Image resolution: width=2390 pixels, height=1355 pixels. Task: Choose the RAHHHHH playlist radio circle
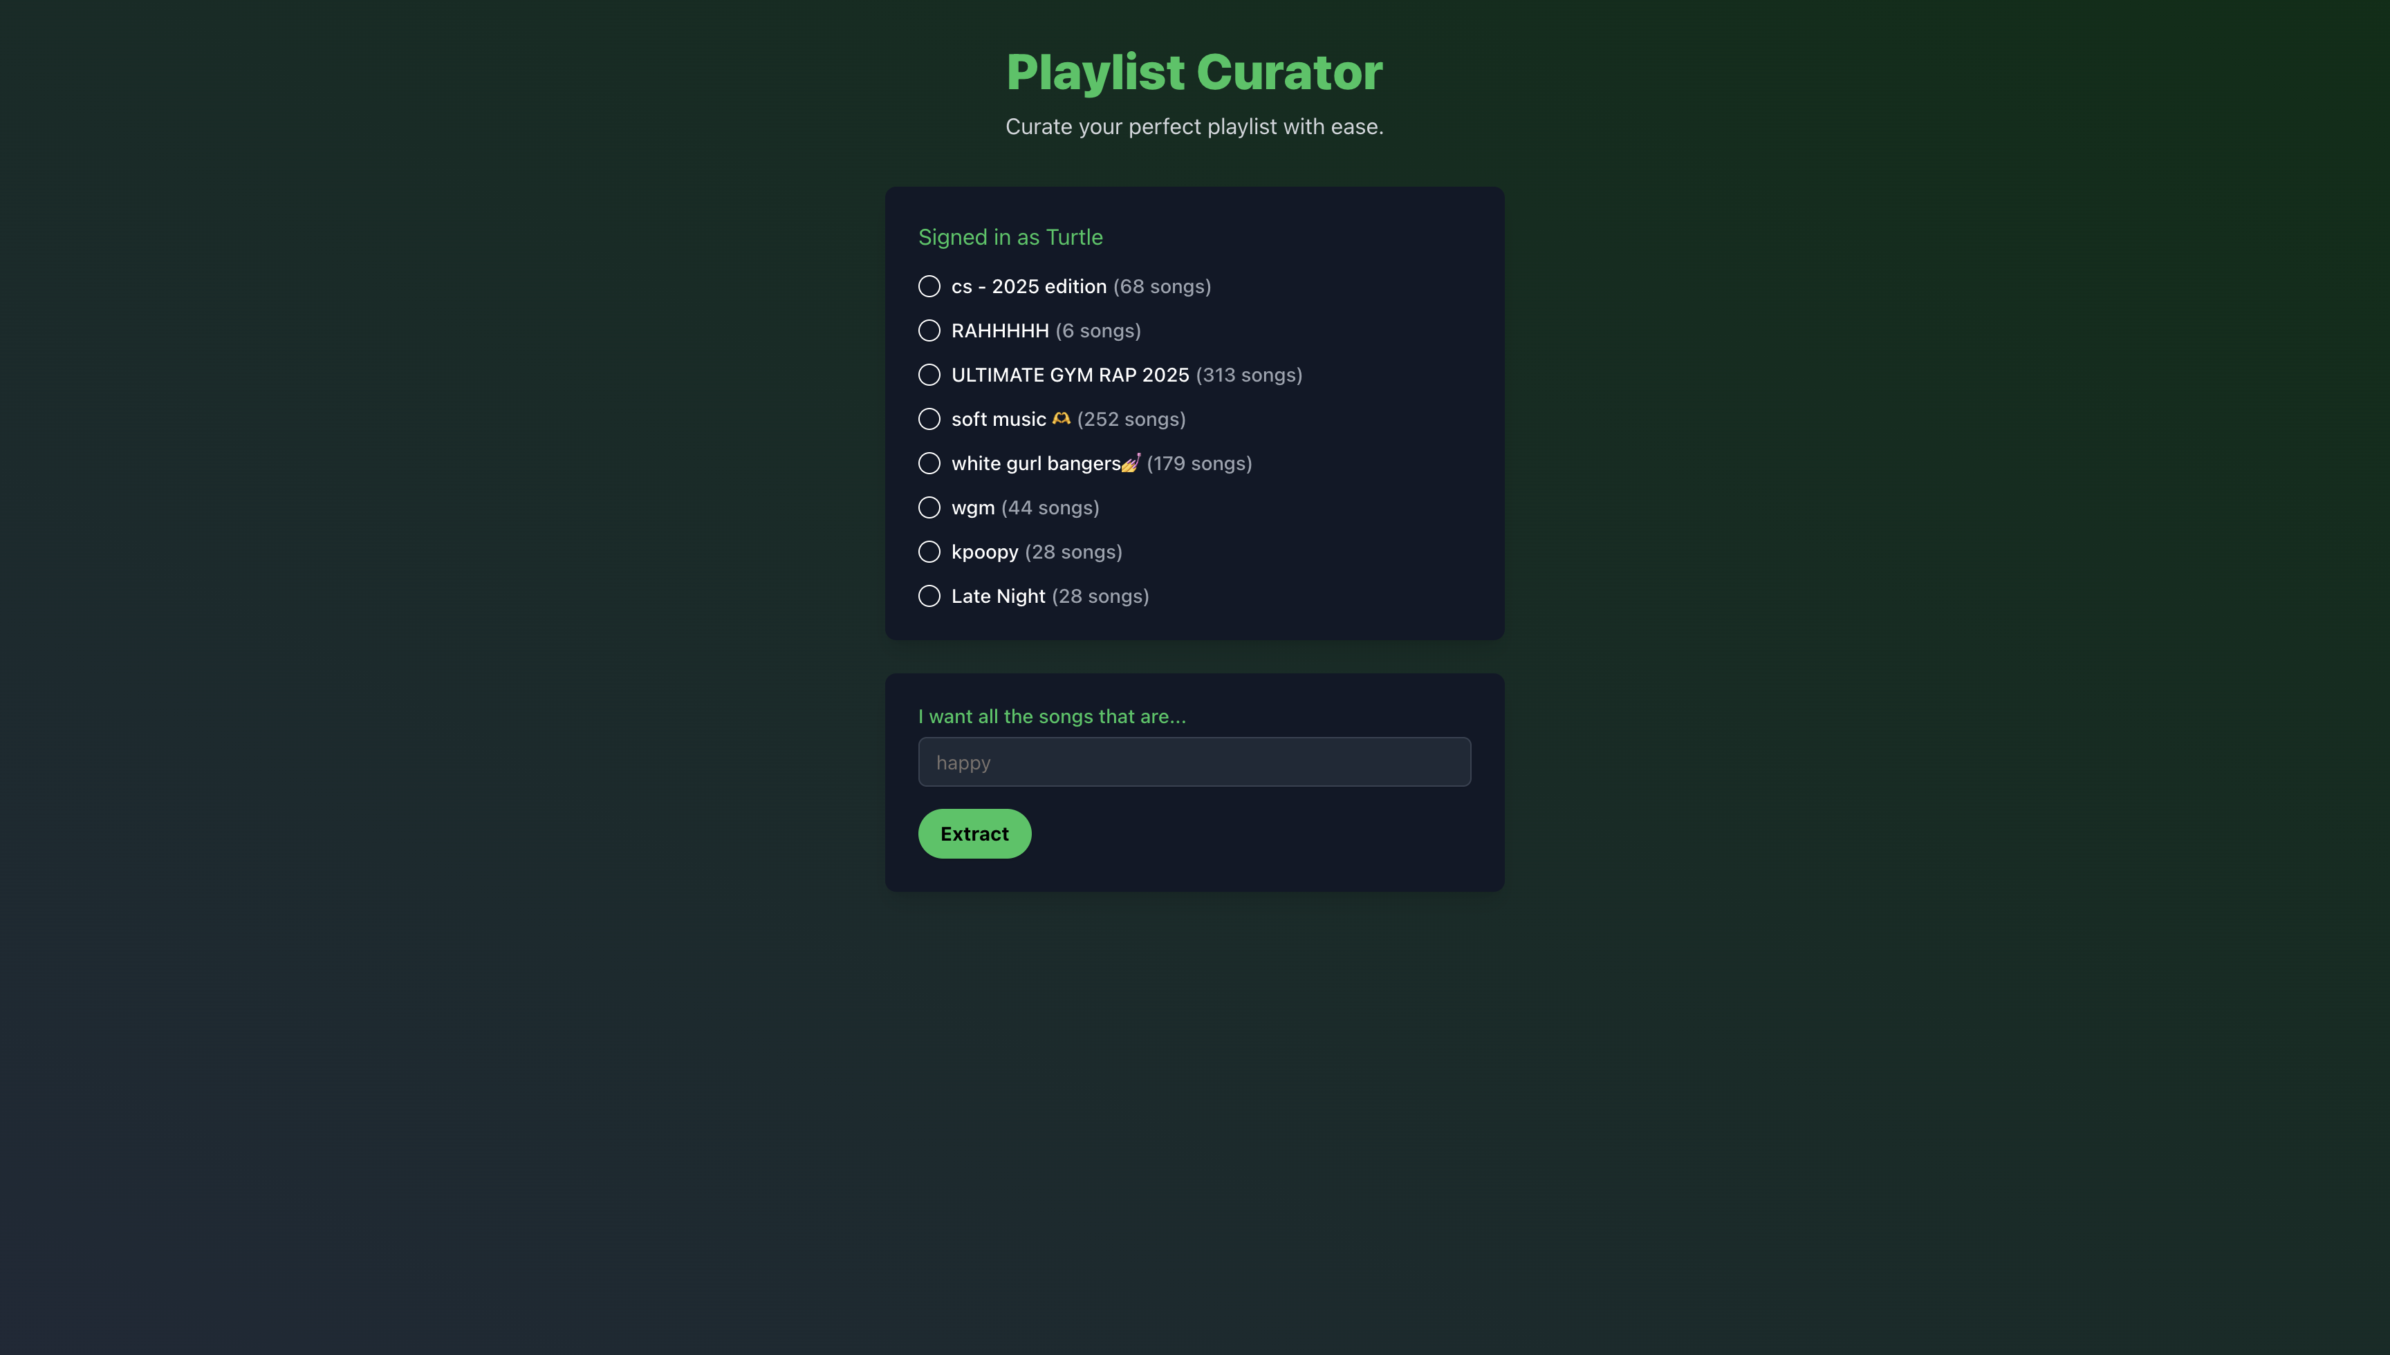[929, 330]
